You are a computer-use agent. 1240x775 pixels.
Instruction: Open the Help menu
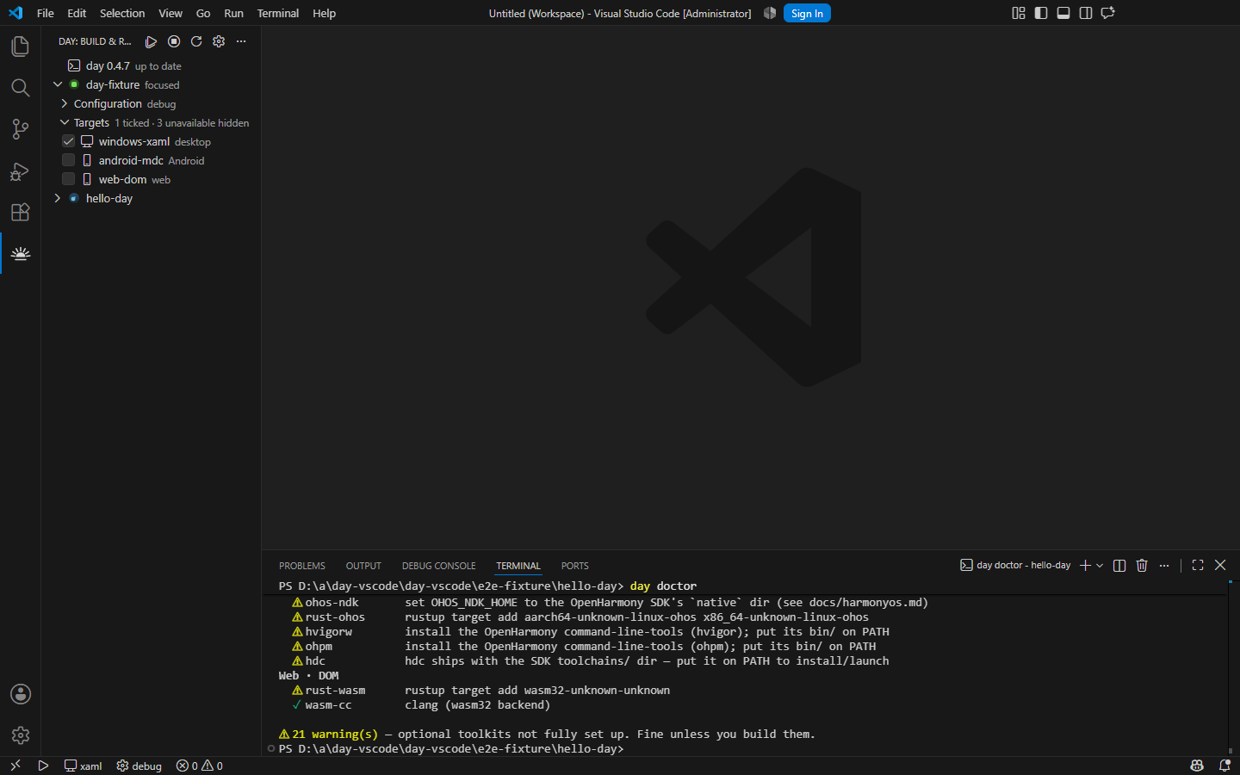point(325,13)
